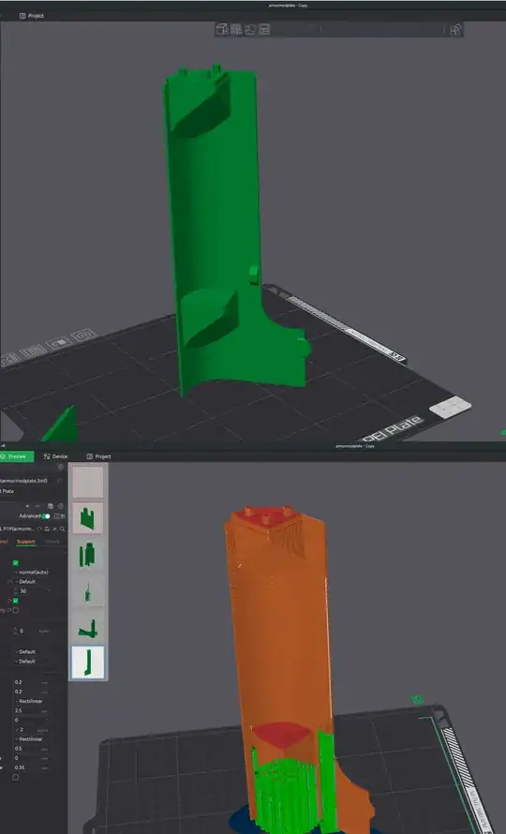This screenshot has height=834, width=506.
Task: Click the search settings magnifier icon
Action: click(62, 529)
